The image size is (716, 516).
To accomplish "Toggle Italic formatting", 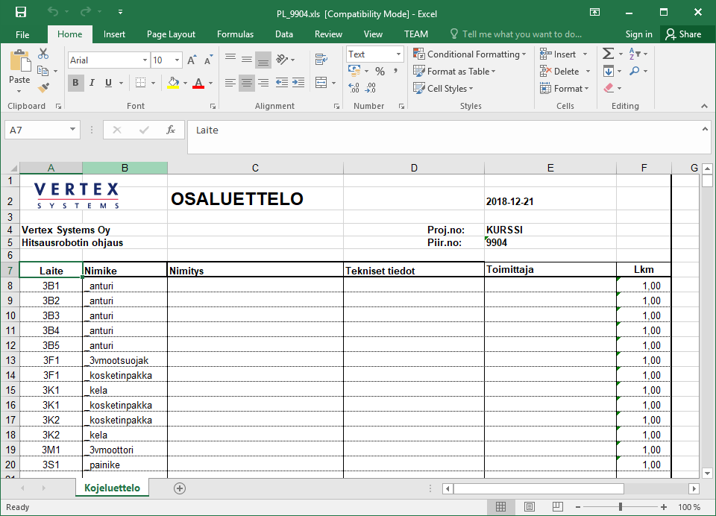I will pos(92,83).
